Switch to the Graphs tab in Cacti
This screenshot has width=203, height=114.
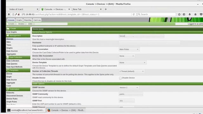point(19,20)
